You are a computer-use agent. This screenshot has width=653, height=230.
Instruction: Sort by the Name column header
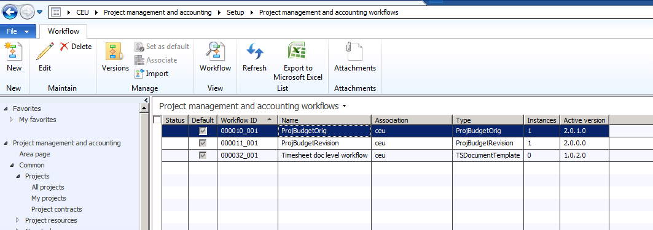[324, 120]
